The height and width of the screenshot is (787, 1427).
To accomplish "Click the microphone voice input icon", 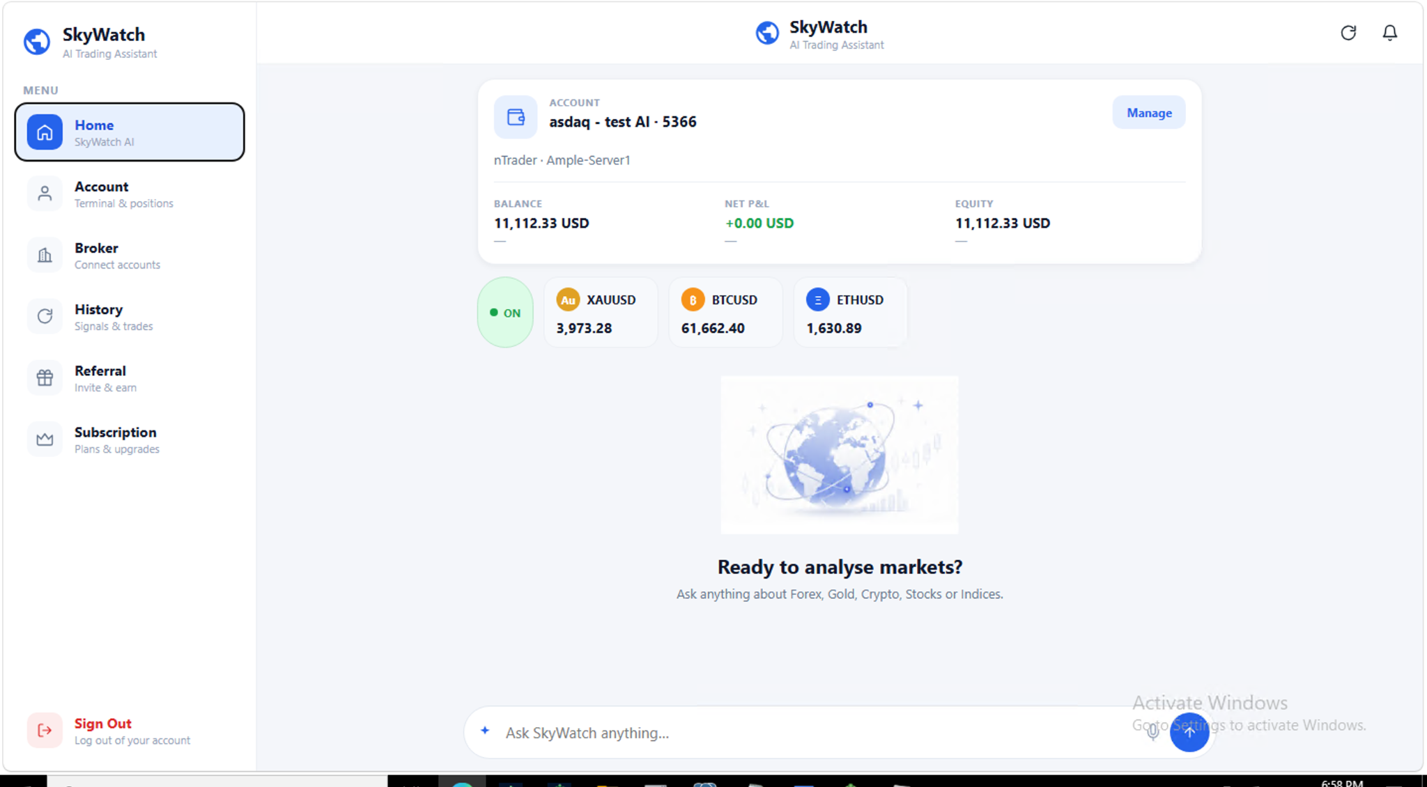I will point(1152,733).
